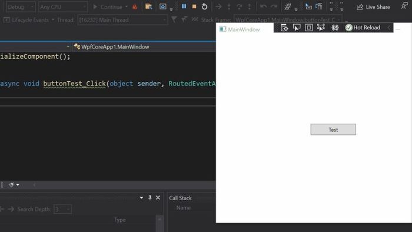
Task: Click the thread filter funnel icon
Action: point(174,19)
